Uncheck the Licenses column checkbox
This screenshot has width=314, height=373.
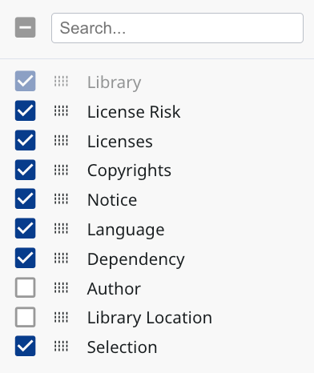(x=25, y=140)
